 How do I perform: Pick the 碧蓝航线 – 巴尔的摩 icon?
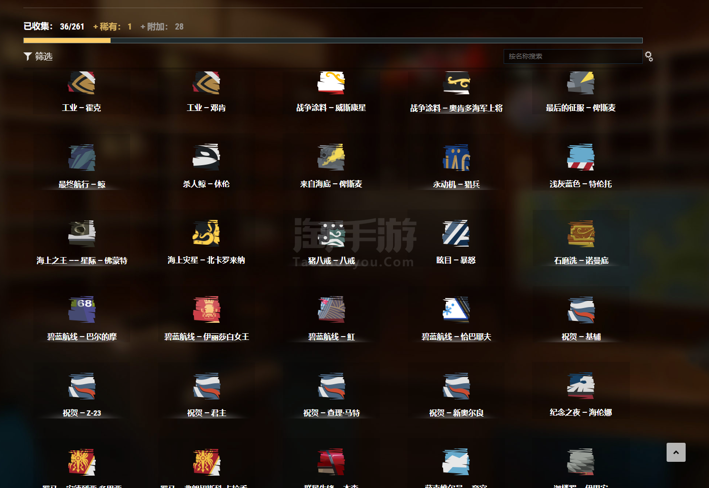(x=81, y=309)
